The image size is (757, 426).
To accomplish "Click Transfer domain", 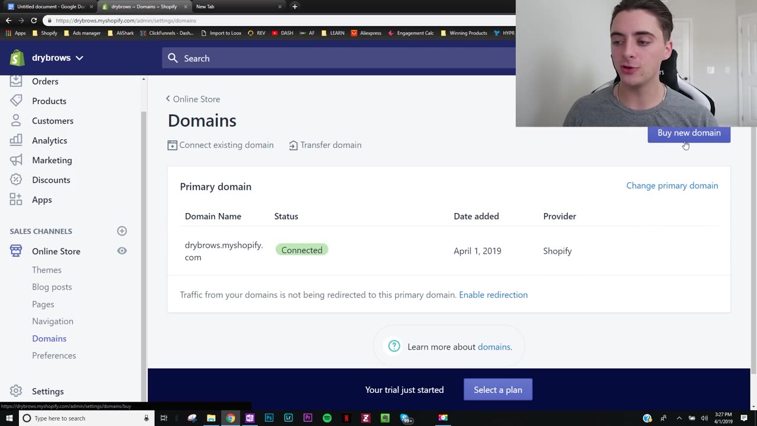I will pyautogui.click(x=325, y=145).
